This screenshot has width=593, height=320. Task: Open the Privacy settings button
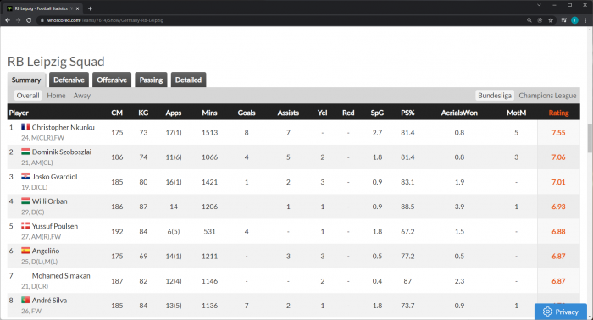coord(561,312)
